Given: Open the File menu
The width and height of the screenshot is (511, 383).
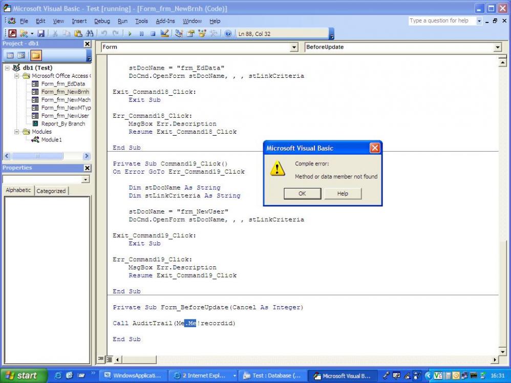Looking at the screenshot, I should [x=24, y=21].
